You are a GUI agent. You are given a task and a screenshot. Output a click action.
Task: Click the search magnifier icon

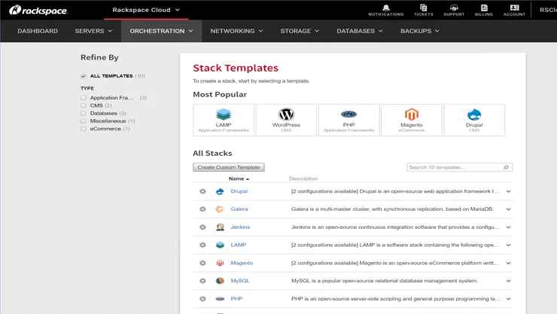(x=506, y=167)
